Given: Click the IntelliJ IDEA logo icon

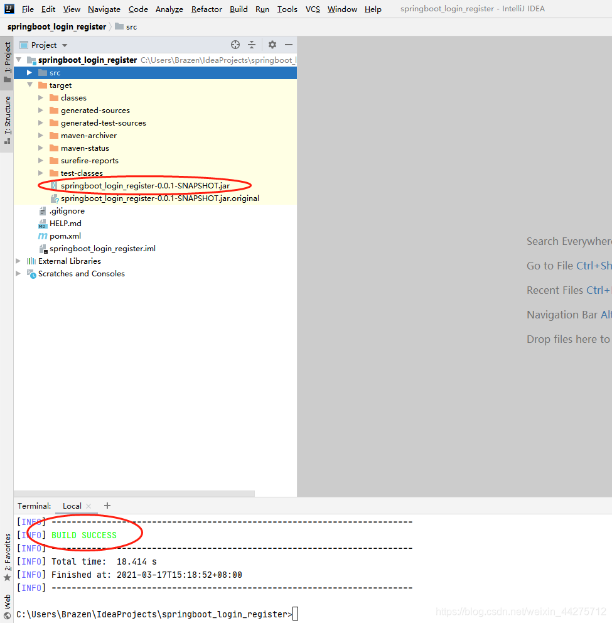Looking at the screenshot, I should coord(9,9).
